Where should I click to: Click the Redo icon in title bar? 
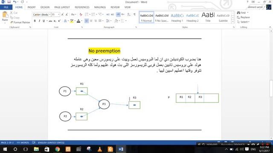(22, 2)
